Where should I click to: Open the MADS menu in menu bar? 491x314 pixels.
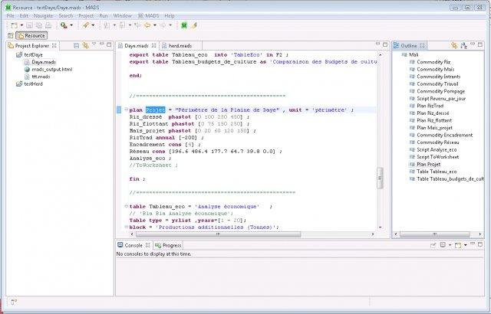pyautogui.click(x=150, y=15)
